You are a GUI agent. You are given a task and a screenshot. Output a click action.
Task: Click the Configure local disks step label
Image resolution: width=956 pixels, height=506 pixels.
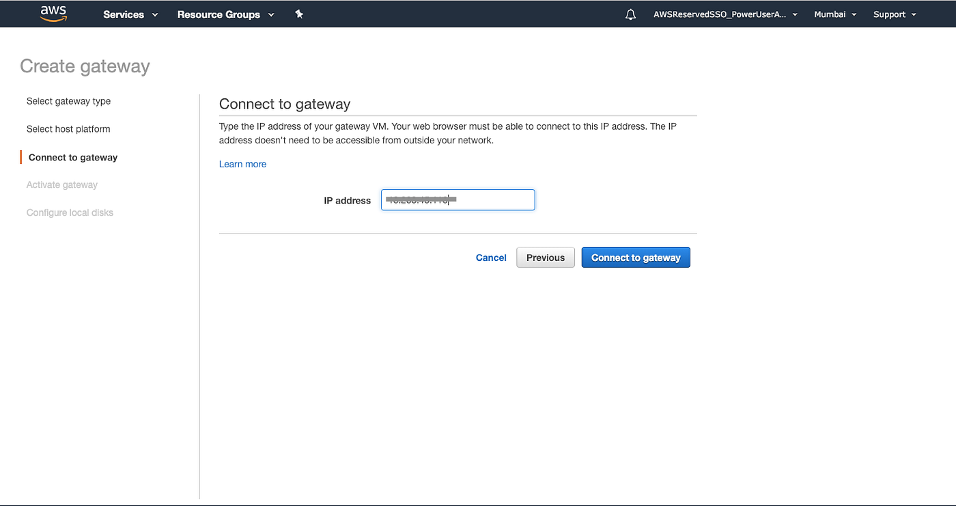(x=70, y=212)
